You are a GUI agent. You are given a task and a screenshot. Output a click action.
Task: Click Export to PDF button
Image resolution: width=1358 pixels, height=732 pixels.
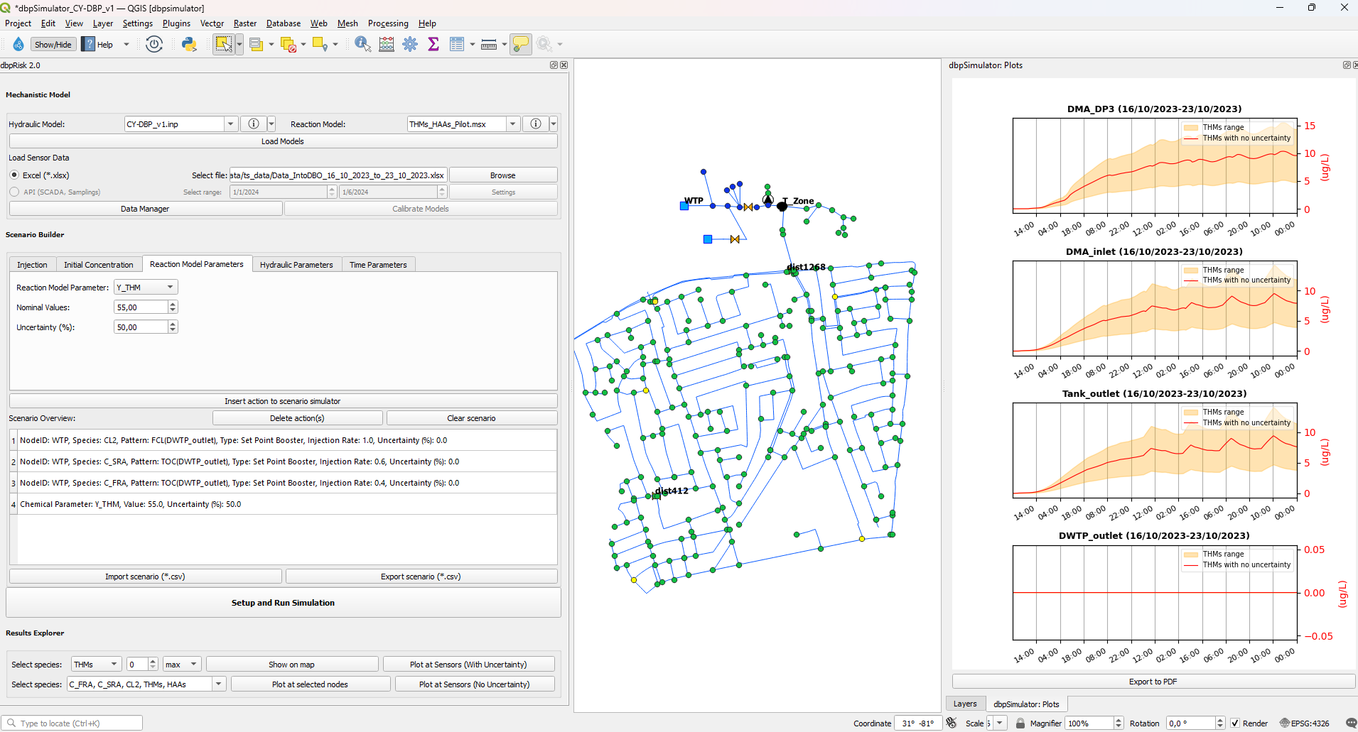(x=1153, y=682)
